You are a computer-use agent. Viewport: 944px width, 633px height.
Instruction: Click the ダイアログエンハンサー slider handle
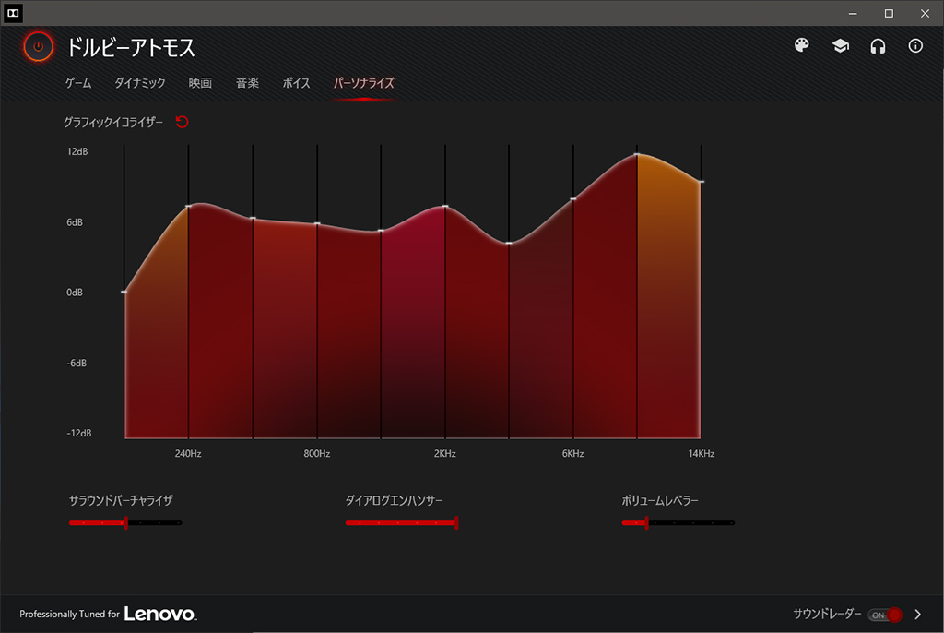click(x=456, y=522)
